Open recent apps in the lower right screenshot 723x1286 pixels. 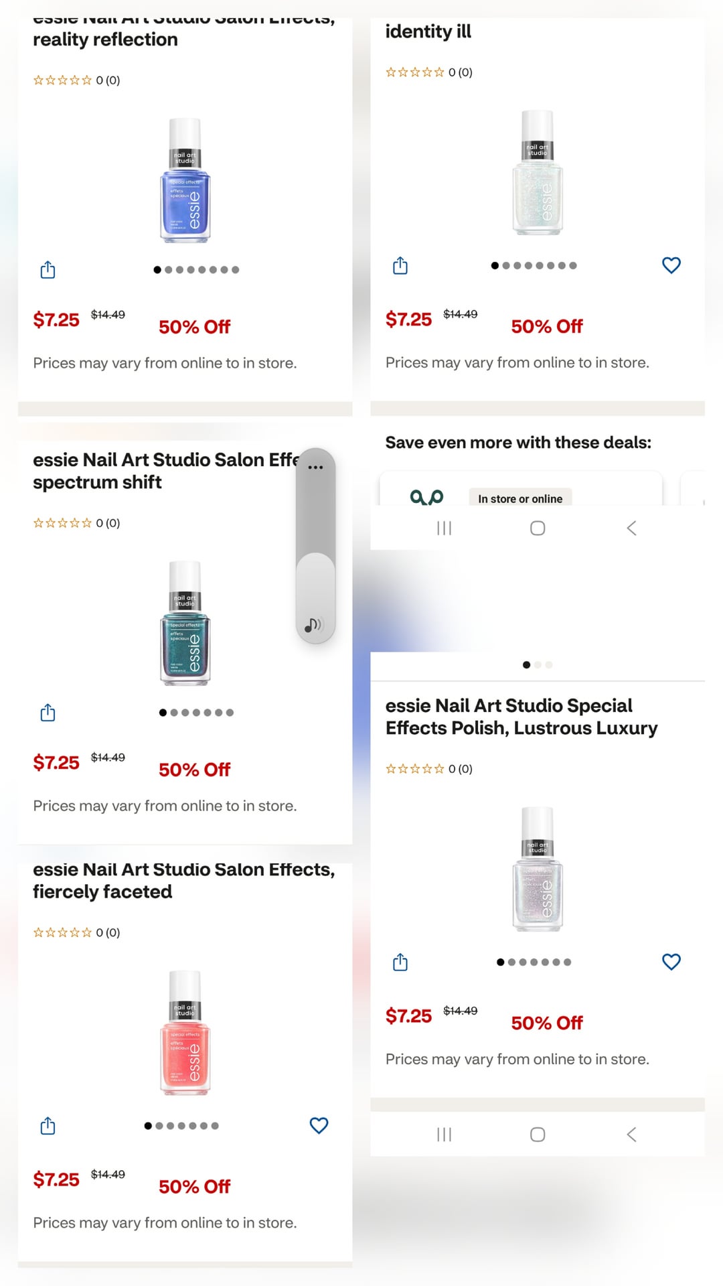444,1134
